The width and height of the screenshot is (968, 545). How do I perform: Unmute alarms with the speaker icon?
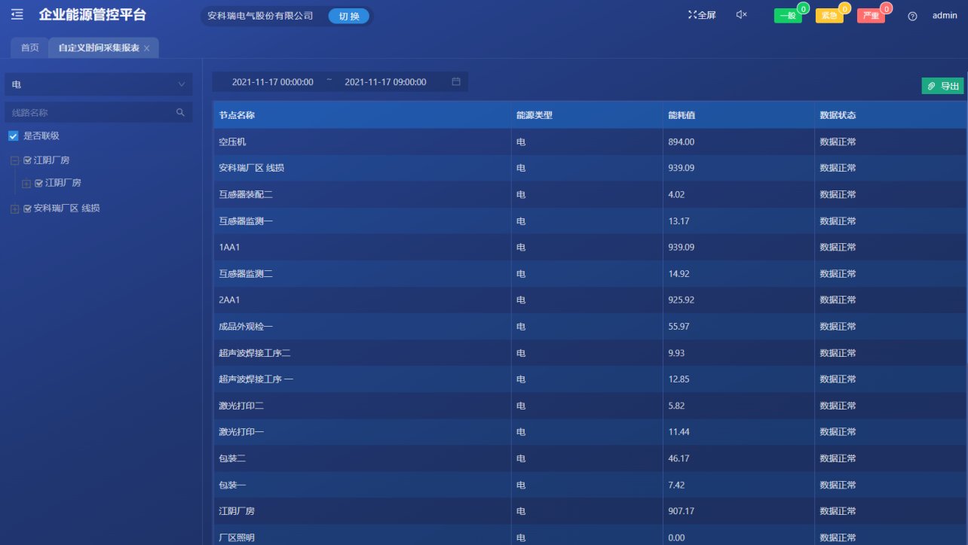[x=741, y=14]
